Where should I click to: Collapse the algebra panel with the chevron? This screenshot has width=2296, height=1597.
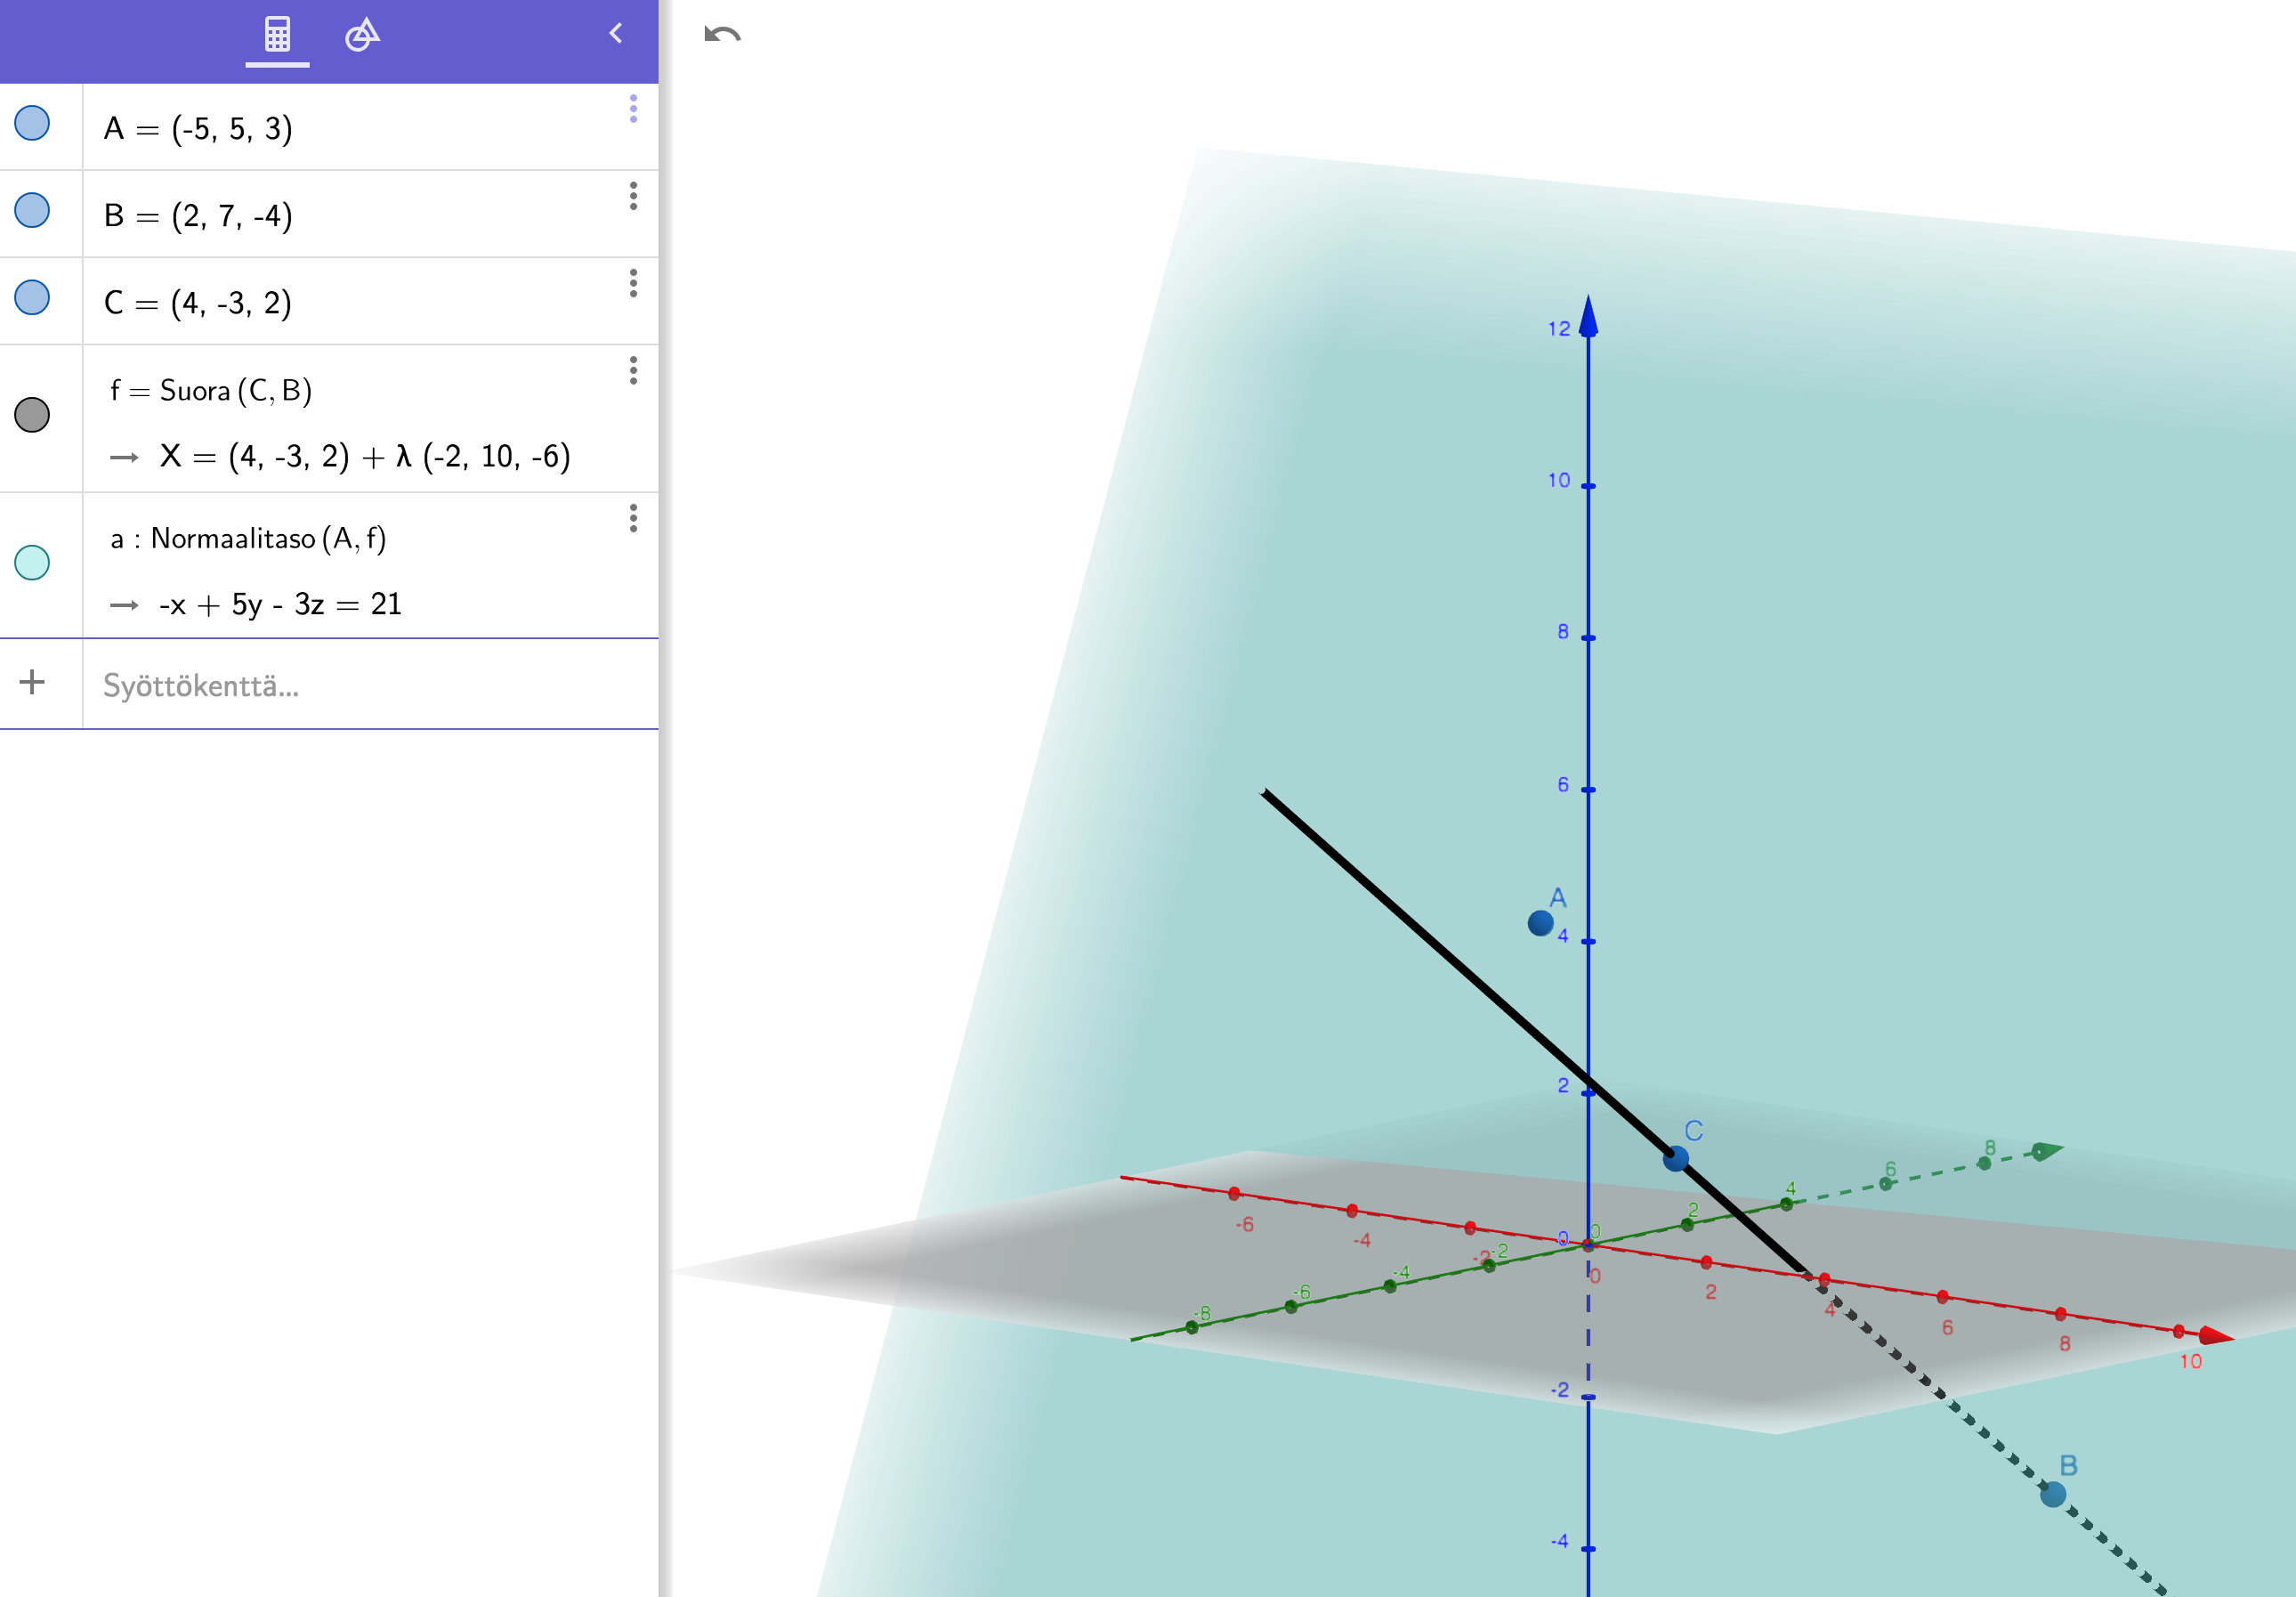(616, 33)
